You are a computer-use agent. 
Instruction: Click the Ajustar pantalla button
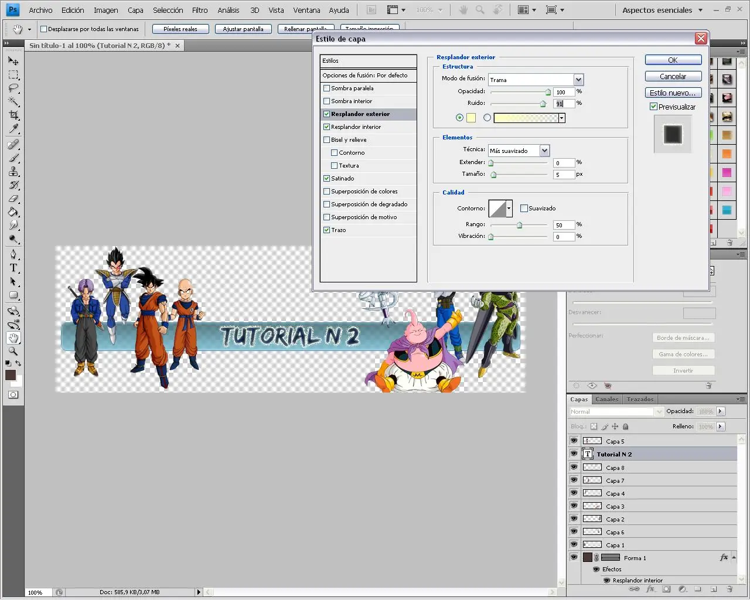click(243, 29)
